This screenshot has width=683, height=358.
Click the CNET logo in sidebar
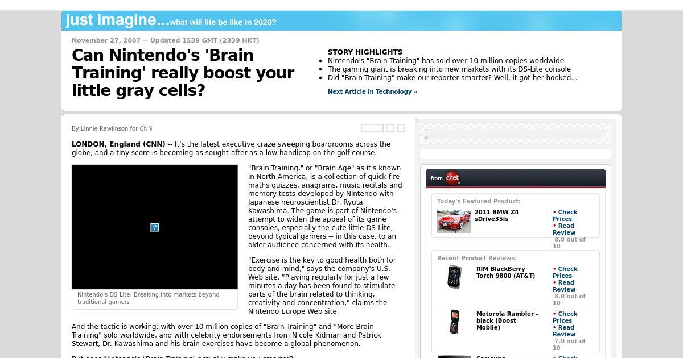(x=452, y=178)
